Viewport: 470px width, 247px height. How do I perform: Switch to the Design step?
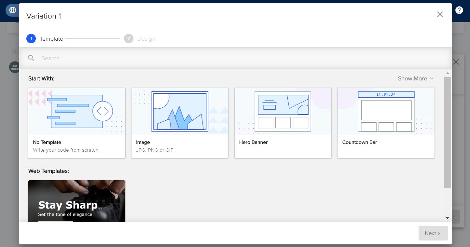(x=146, y=38)
